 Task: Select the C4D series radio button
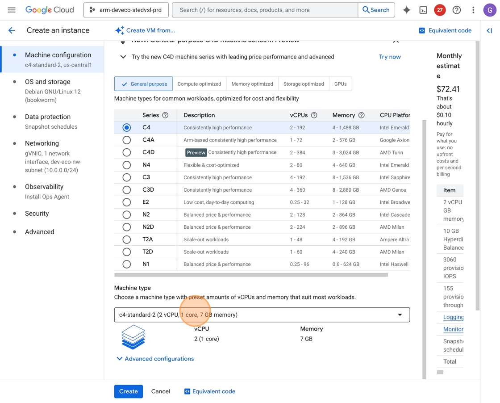coord(127,152)
